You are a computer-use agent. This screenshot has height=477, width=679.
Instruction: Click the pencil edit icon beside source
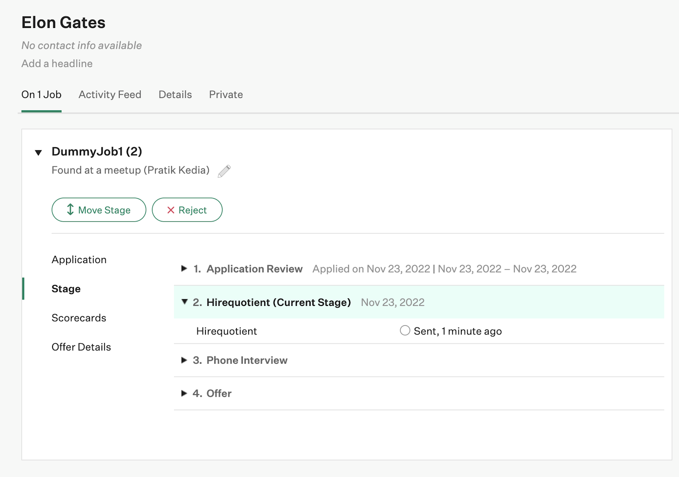click(224, 171)
